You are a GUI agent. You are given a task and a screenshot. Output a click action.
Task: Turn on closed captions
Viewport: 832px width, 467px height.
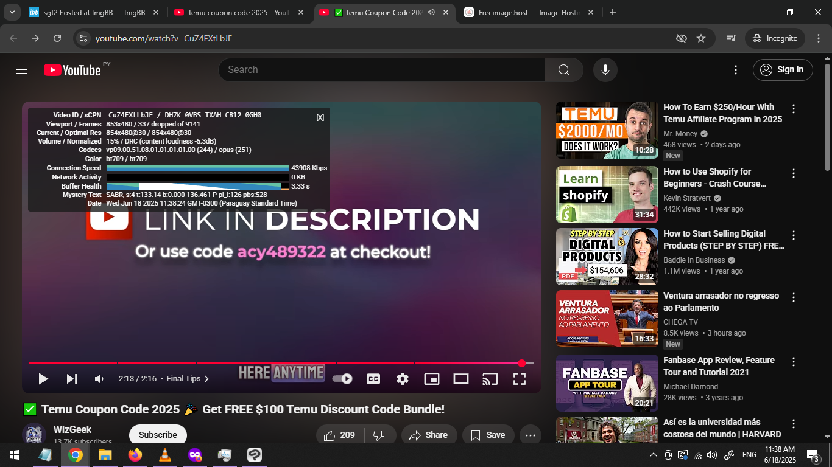point(373,379)
